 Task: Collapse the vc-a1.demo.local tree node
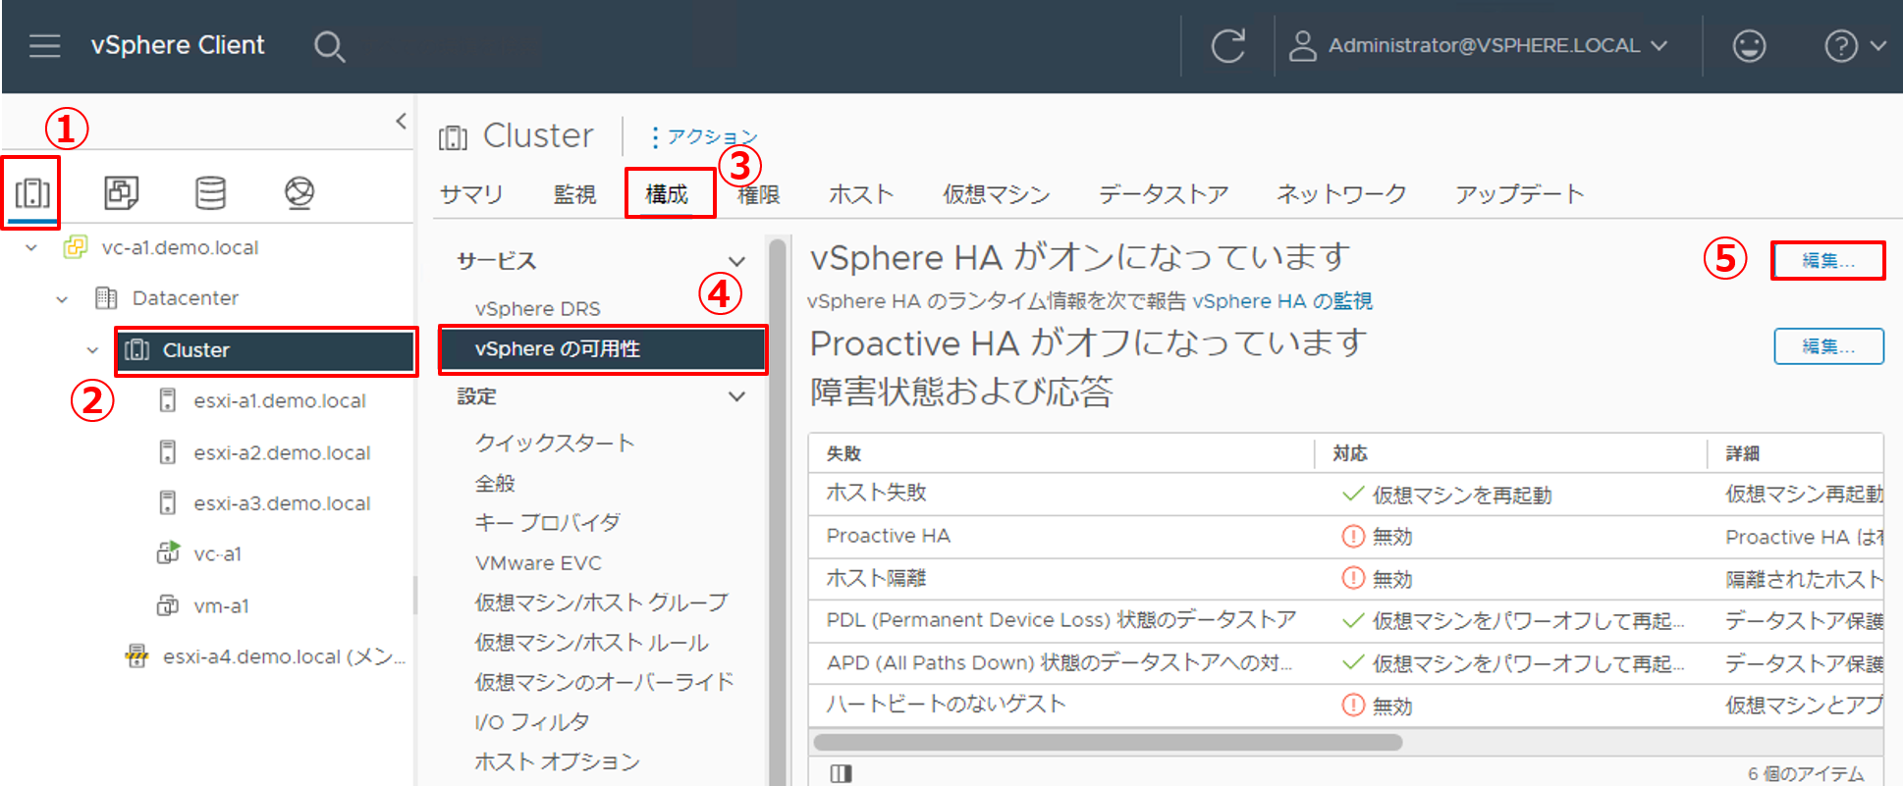pos(31,247)
